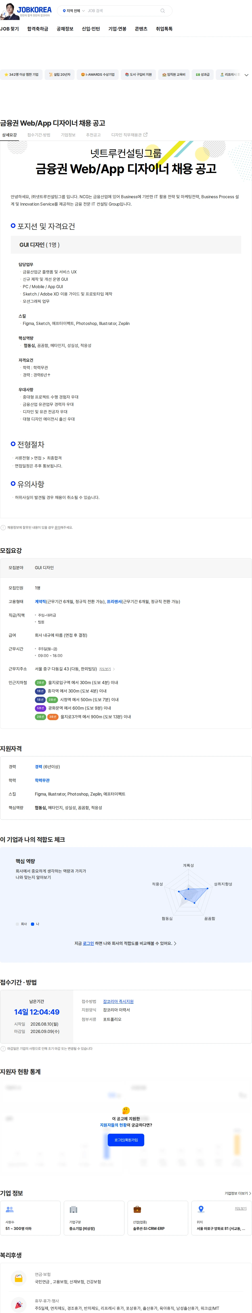Click the emoji icon above 이 공고에 지원한
This screenshot has width=252, height=1313.
pyautogui.click(x=126, y=1111)
